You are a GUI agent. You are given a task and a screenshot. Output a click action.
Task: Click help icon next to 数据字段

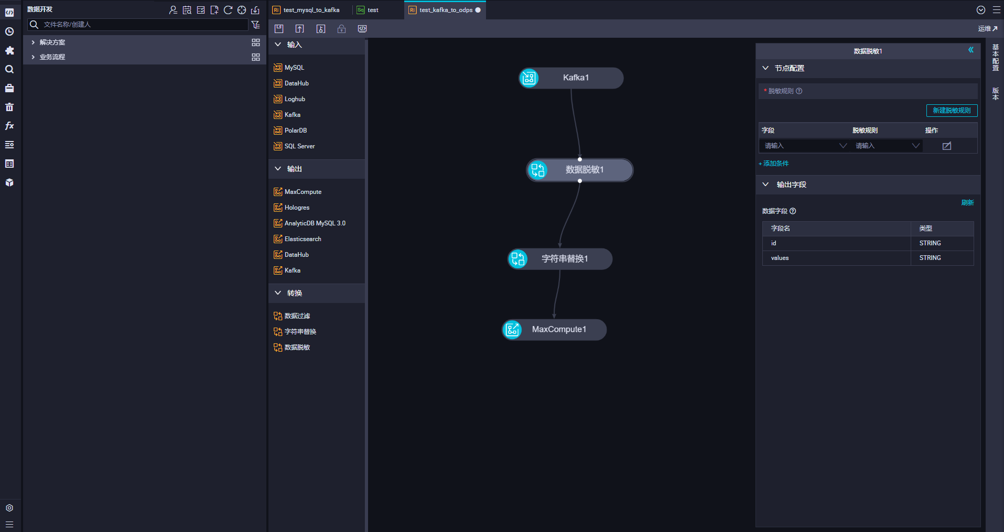[793, 211]
